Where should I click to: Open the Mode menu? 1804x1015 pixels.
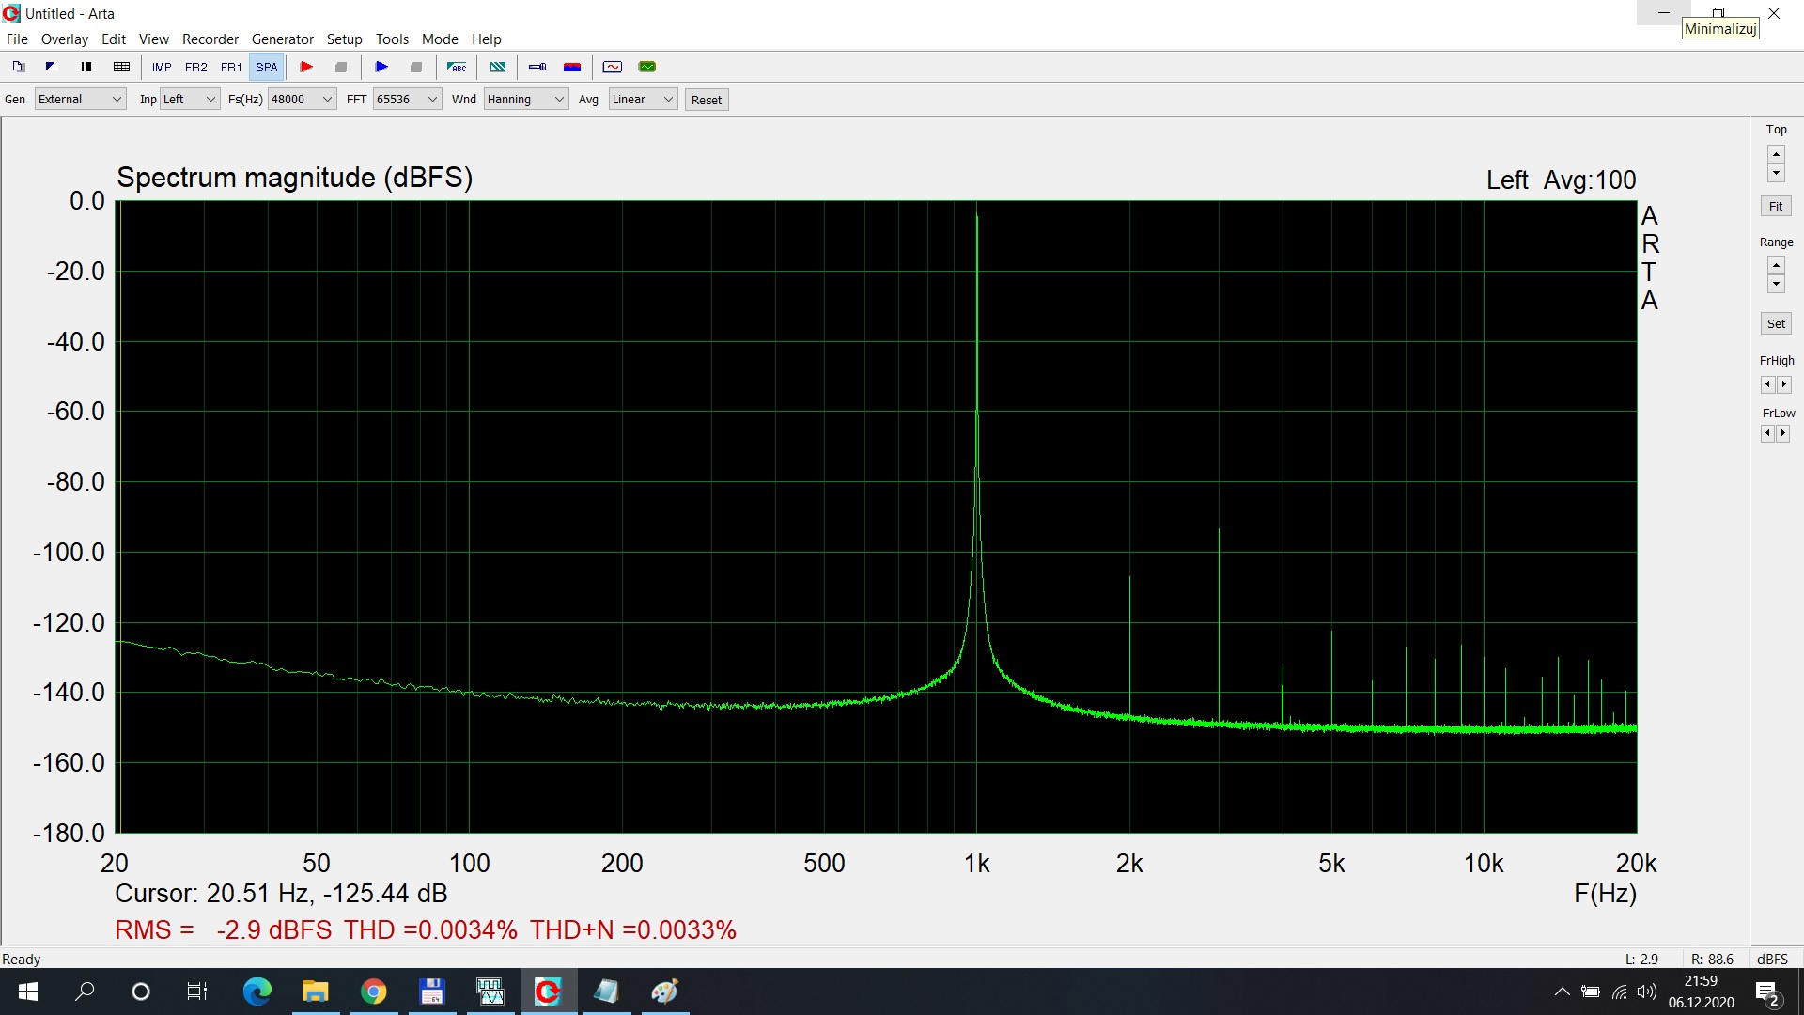click(x=440, y=39)
